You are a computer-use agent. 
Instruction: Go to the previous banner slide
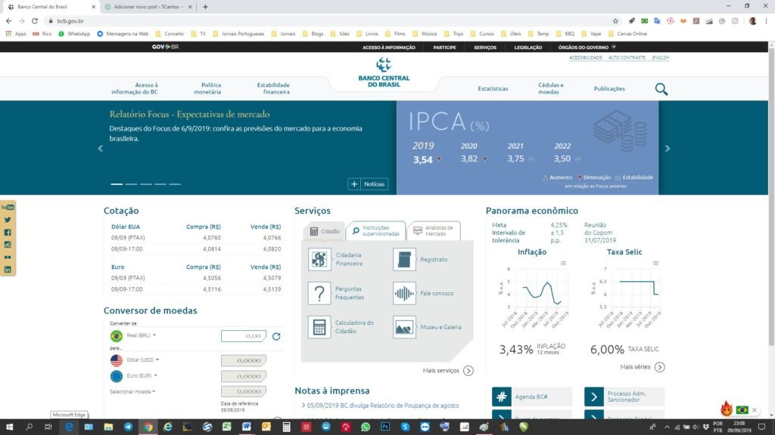(101, 149)
